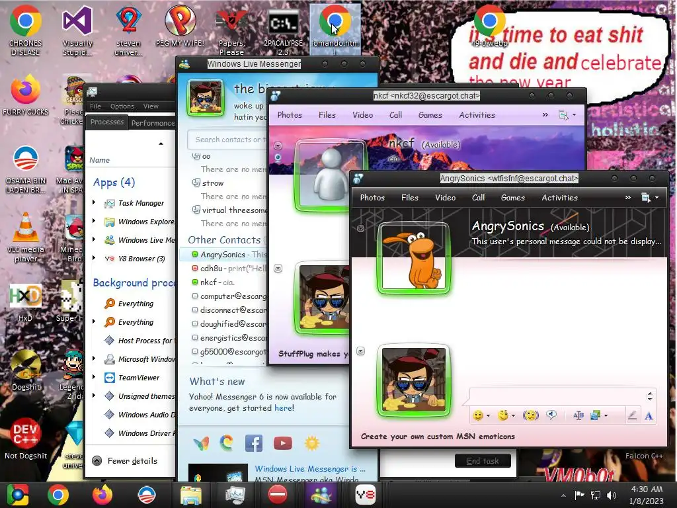
Task: Switch to Processes tab in Task Manager
Action: (107, 122)
